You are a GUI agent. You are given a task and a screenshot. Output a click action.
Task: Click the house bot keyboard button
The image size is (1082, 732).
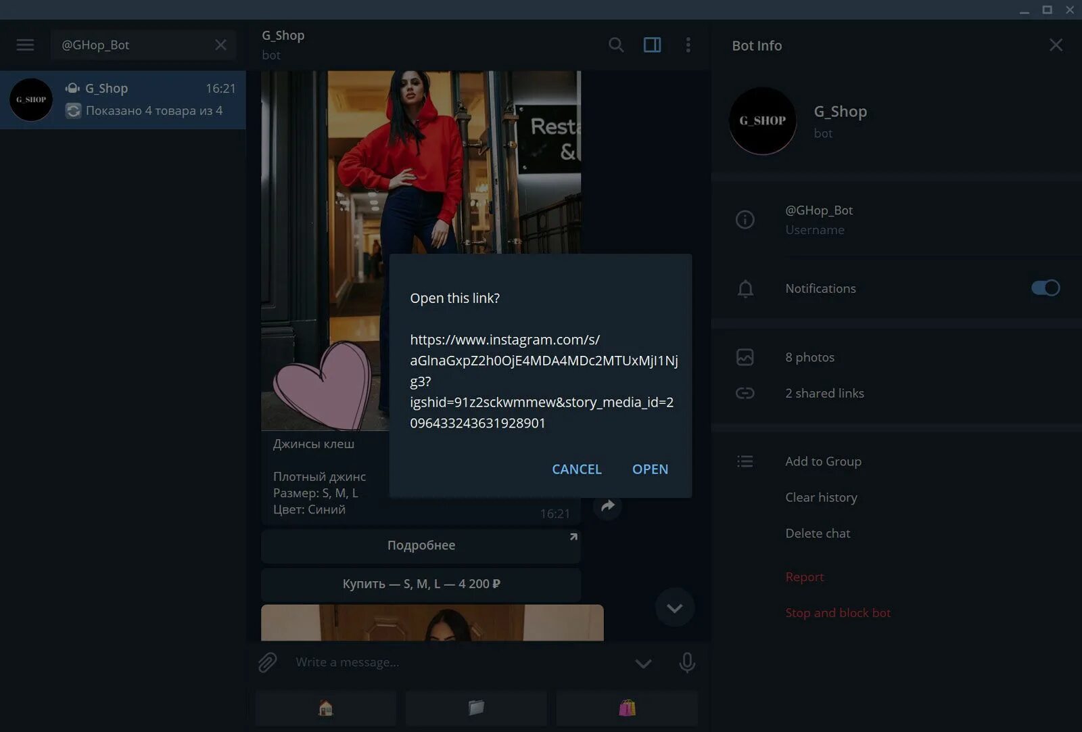point(326,708)
